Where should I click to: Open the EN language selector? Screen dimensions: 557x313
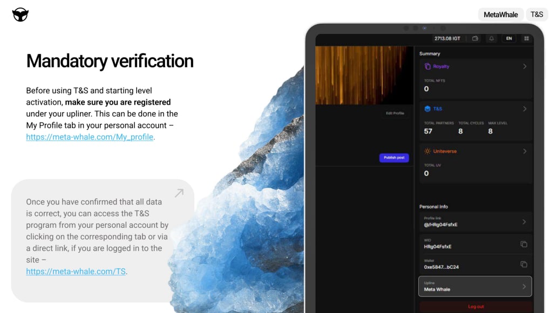pyautogui.click(x=509, y=38)
